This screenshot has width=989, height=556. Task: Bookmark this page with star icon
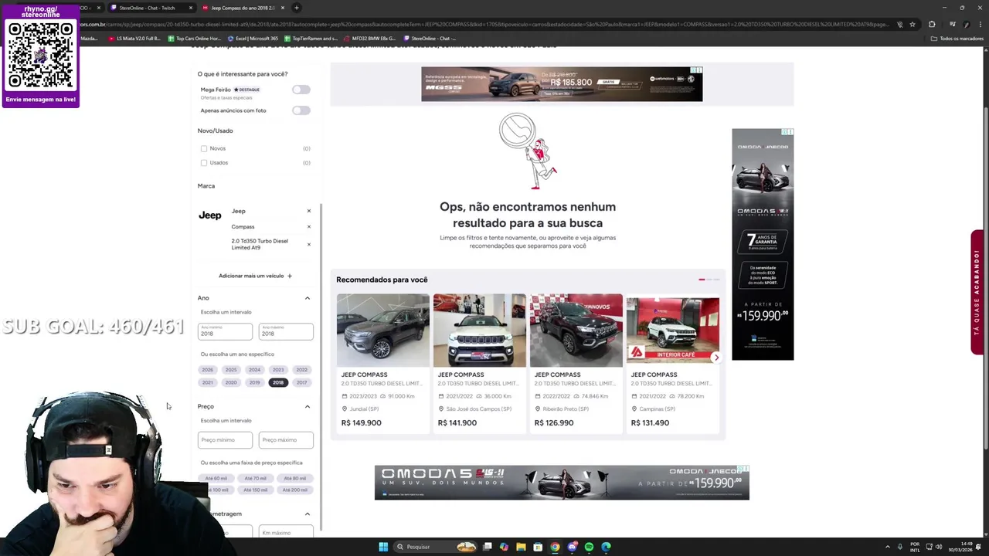point(913,24)
